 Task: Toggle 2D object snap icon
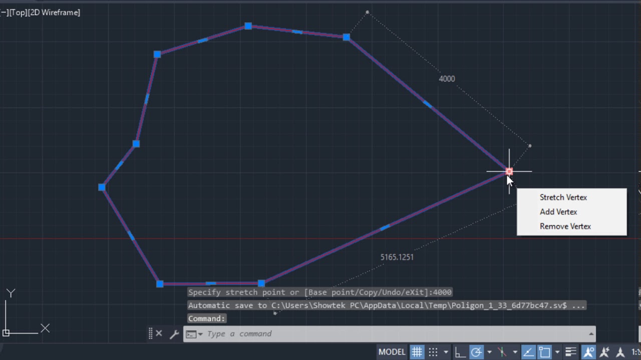[545, 352]
